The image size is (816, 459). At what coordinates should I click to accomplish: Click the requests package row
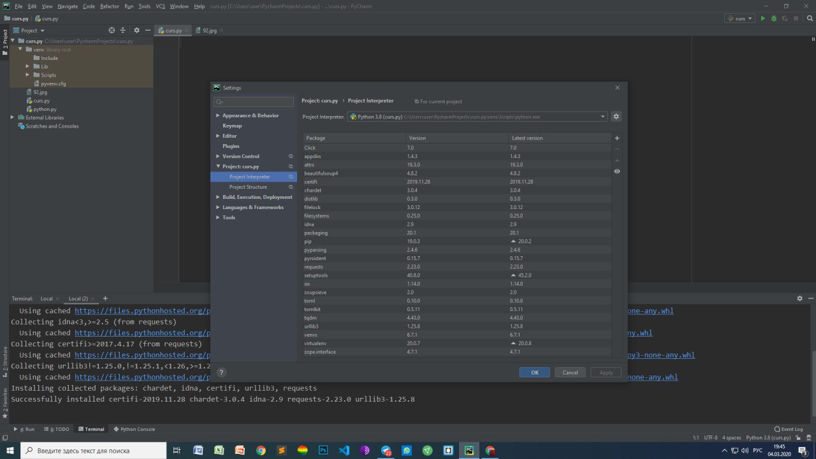point(456,266)
